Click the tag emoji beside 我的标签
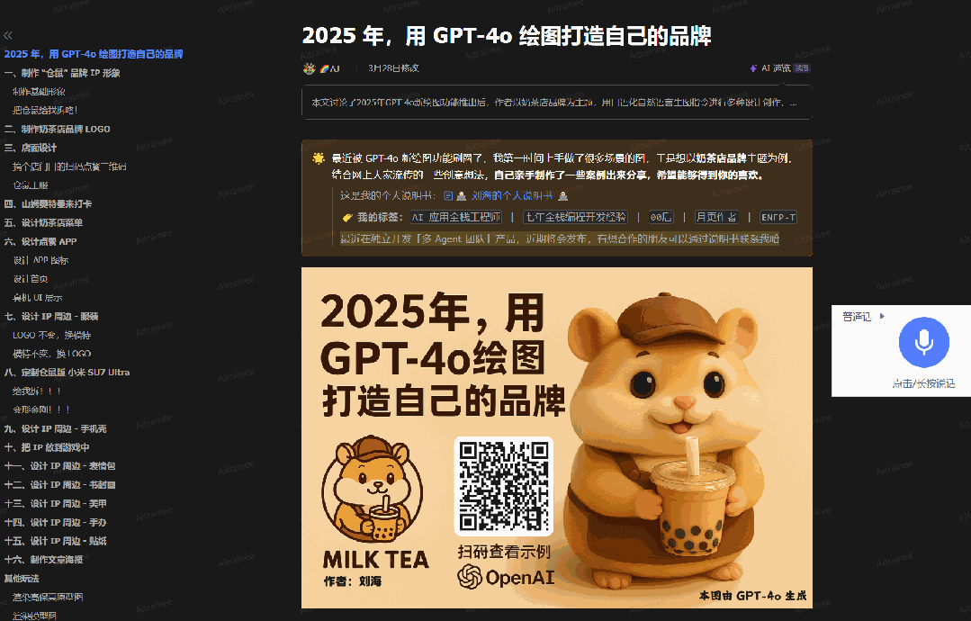 click(347, 217)
